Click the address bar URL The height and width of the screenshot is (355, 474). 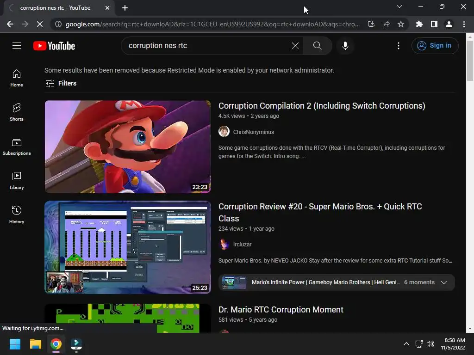pyautogui.click(x=212, y=24)
